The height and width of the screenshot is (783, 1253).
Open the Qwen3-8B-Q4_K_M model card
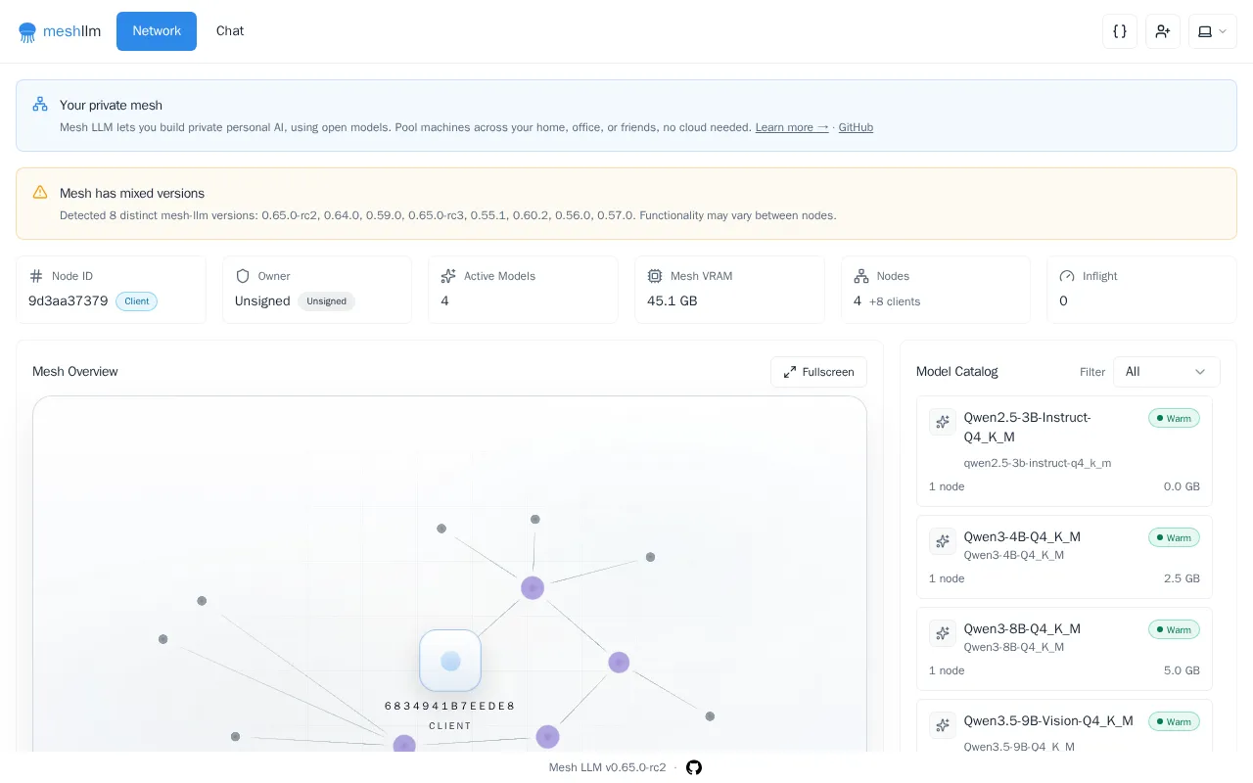coord(1064,649)
